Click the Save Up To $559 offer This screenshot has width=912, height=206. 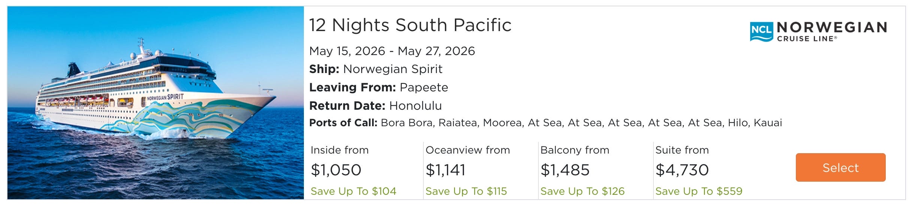tap(699, 191)
